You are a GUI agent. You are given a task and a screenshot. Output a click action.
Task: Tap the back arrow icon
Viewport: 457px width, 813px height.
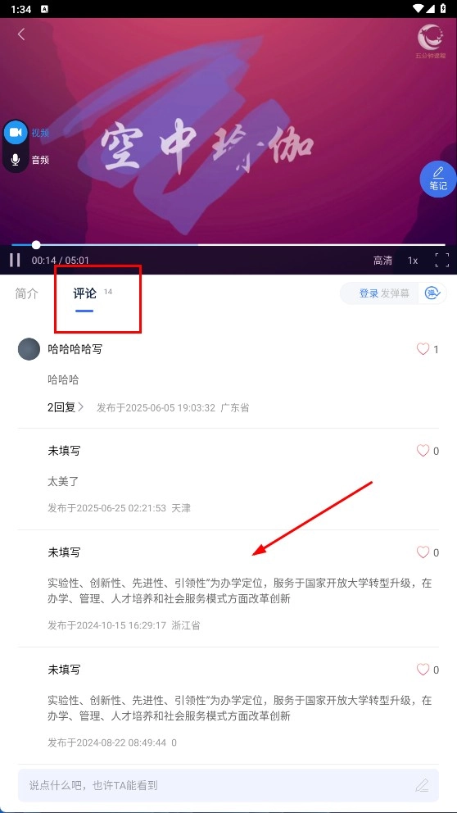pos(21,34)
